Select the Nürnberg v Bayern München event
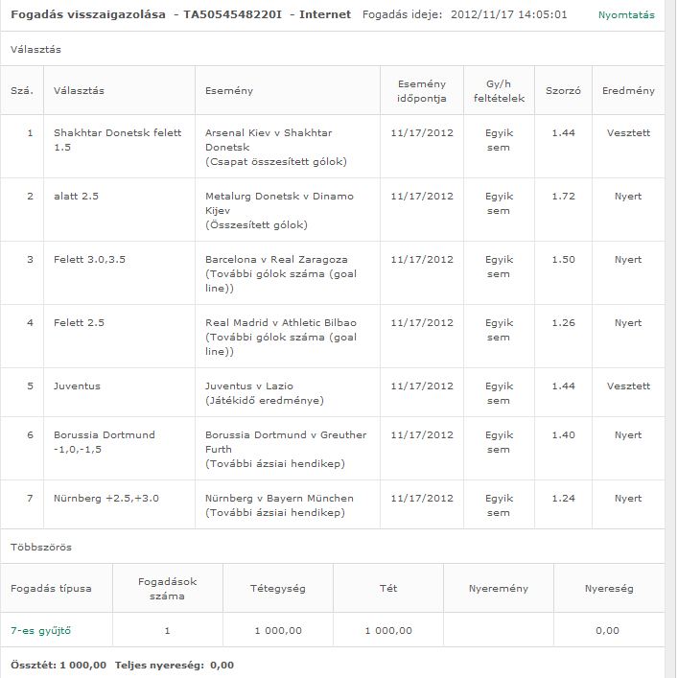 pyautogui.click(x=279, y=498)
